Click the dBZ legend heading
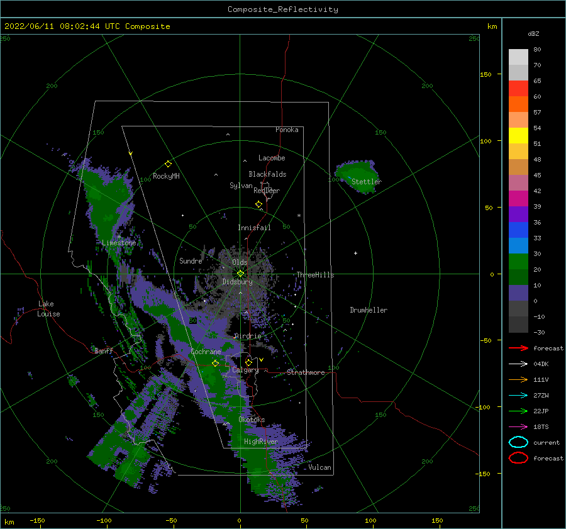The width and height of the screenshot is (566, 529). click(533, 33)
